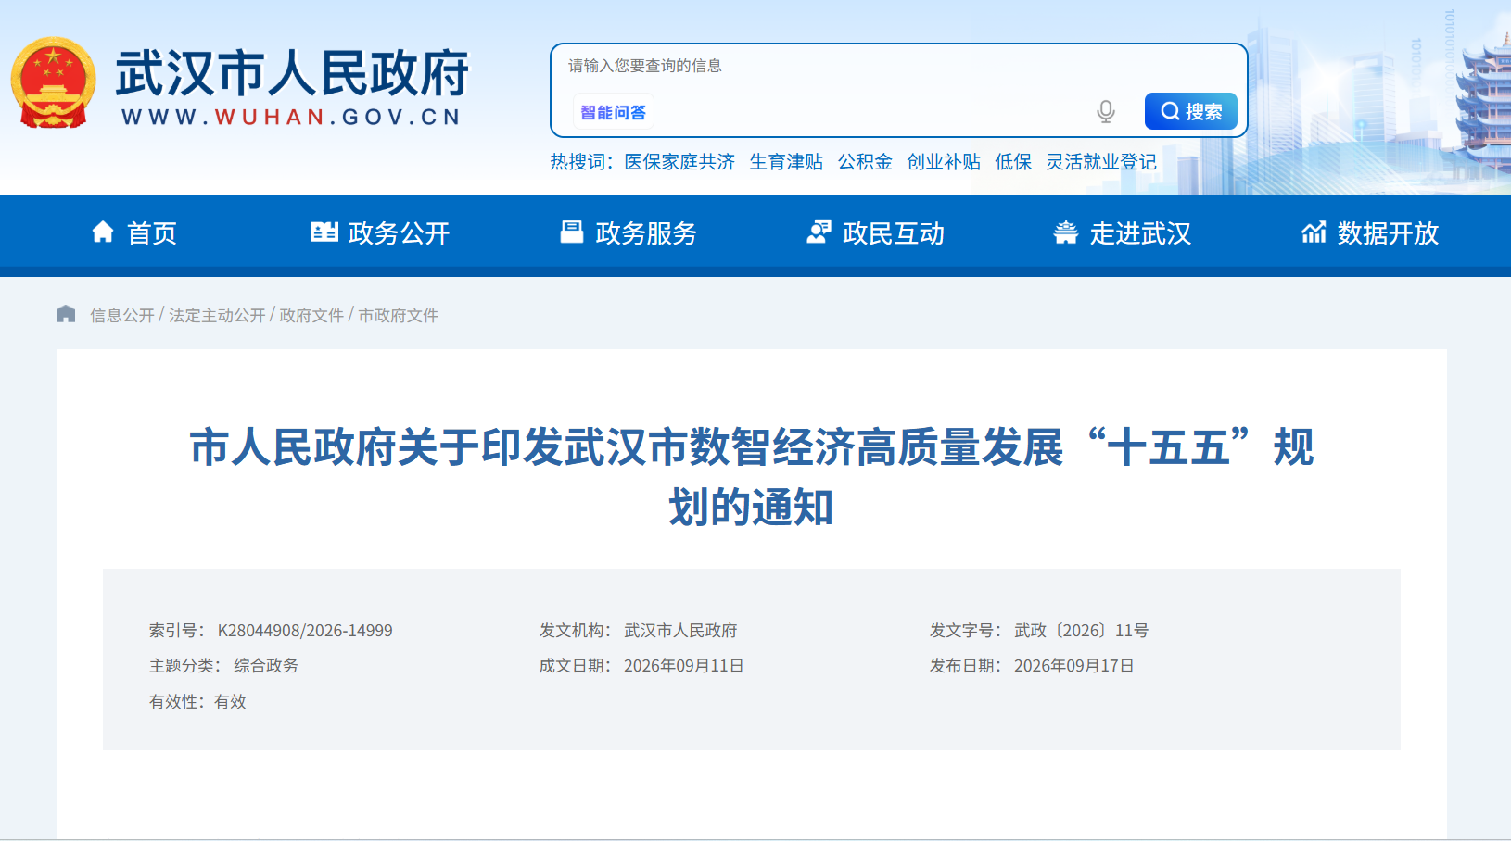Click hot search word 医保家庭共济
The image size is (1511, 841).
click(x=679, y=162)
